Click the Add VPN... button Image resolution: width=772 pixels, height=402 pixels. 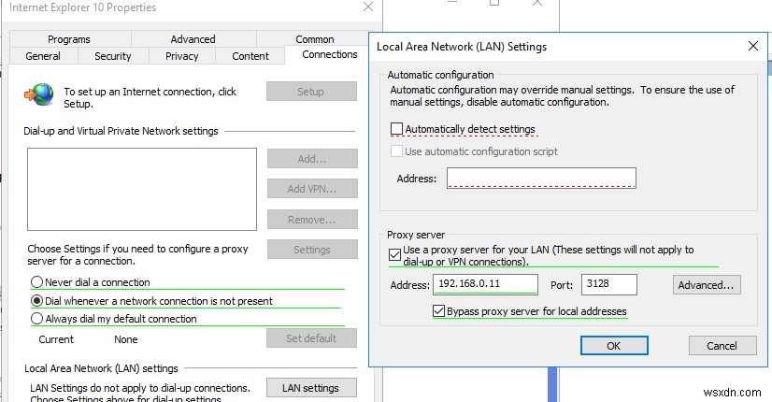pyautogui.click(x=312, y=189)
